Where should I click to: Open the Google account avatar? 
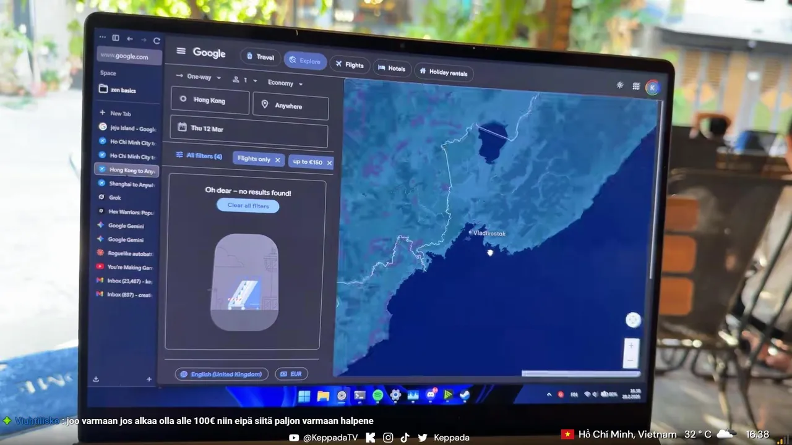652,88
